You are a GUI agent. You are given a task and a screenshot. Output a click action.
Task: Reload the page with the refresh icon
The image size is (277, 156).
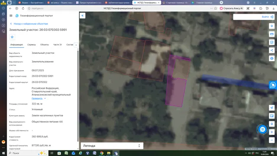23,8
